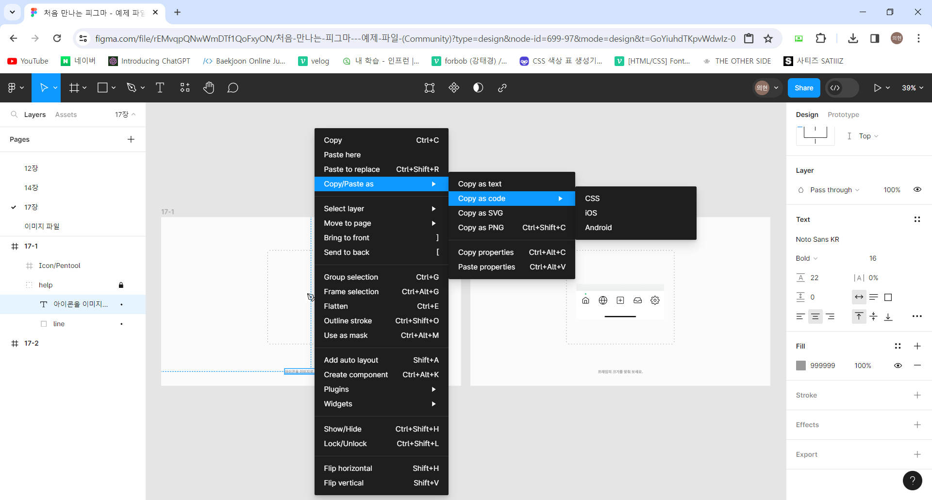Expand Select layer submenu
Screen dimensions: 932x500
[x=381, y=209]
